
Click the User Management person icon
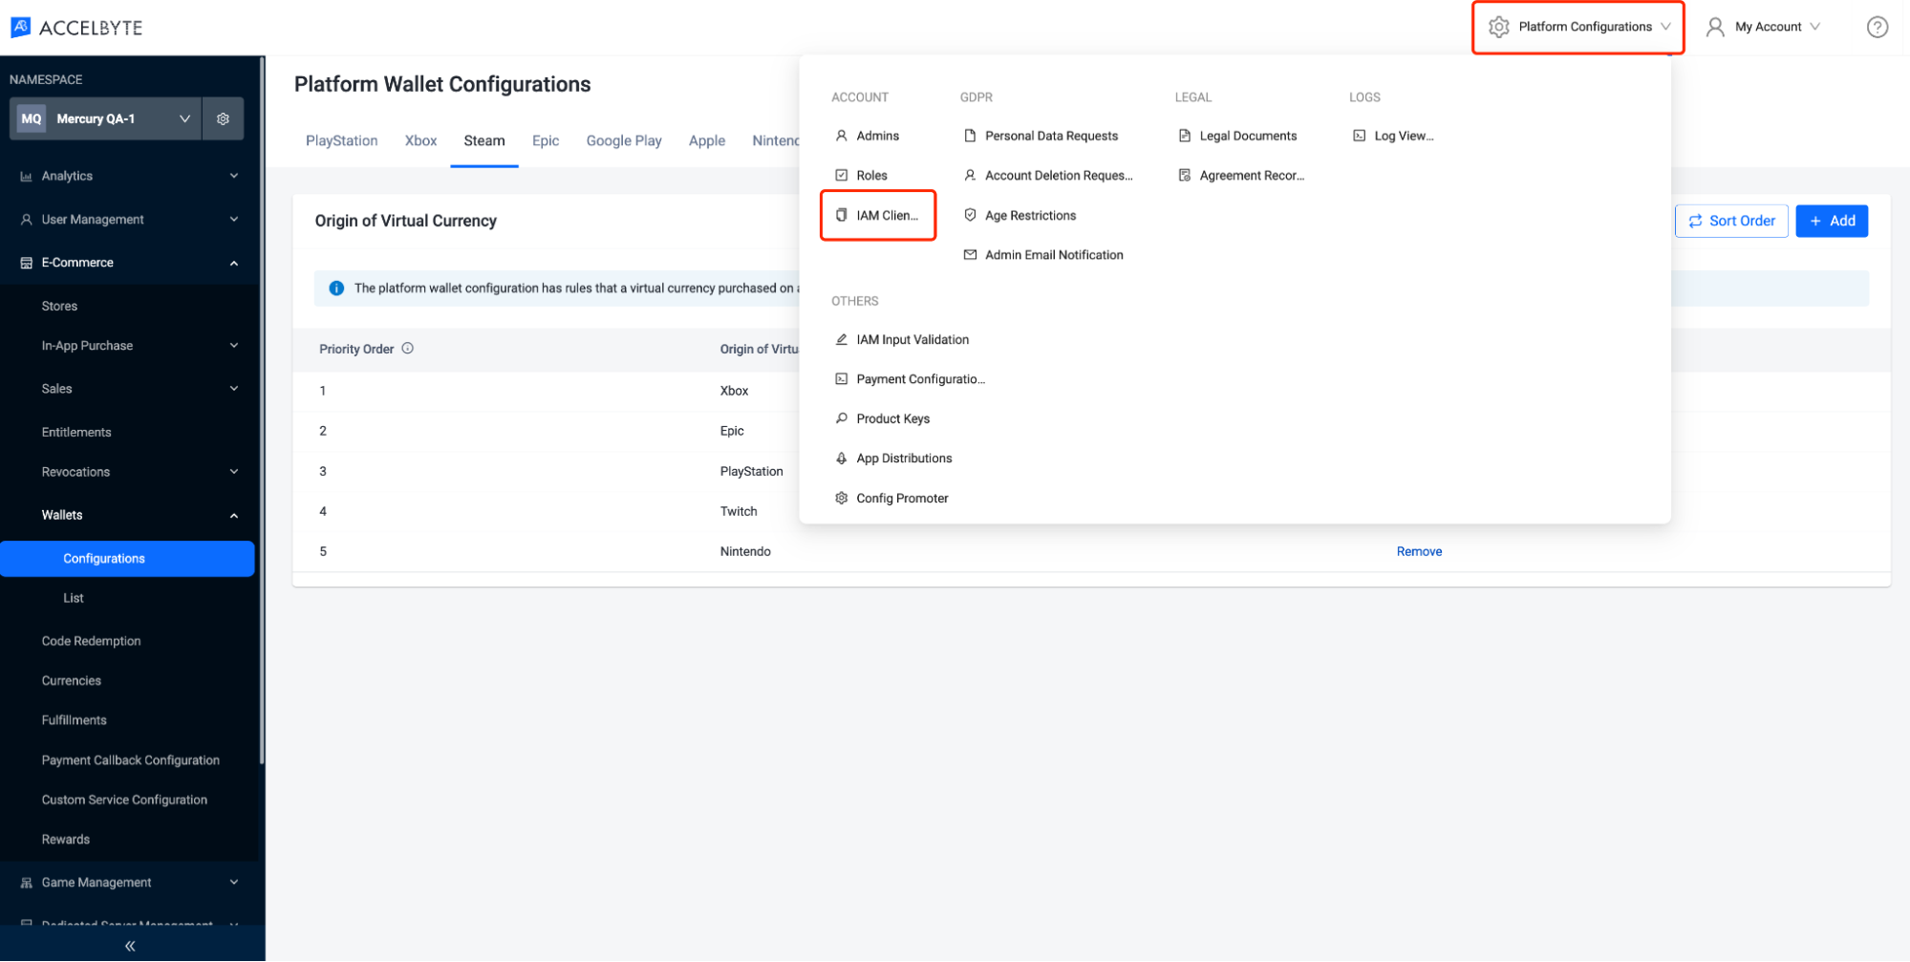coord(26,220)
